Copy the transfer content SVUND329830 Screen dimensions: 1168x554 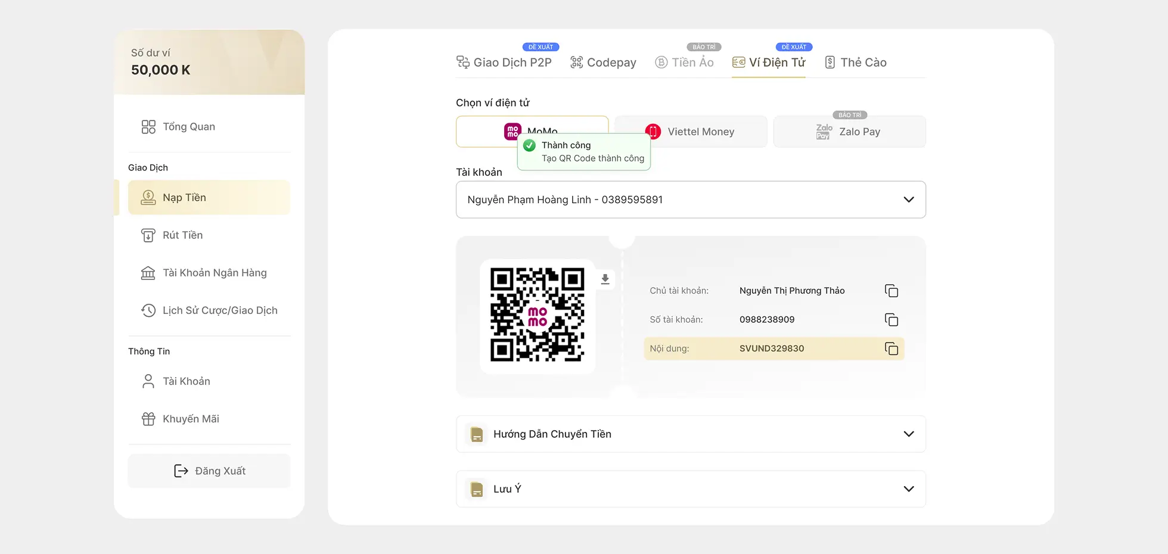click(x=891, y=348)
